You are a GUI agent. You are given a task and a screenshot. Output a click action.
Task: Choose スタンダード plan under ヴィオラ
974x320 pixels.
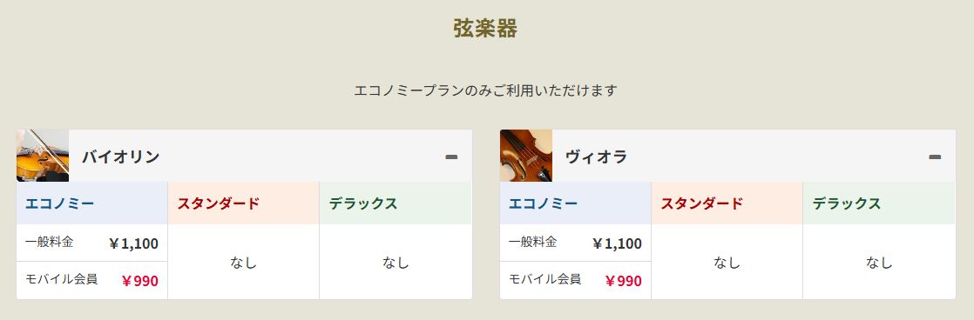727,203
